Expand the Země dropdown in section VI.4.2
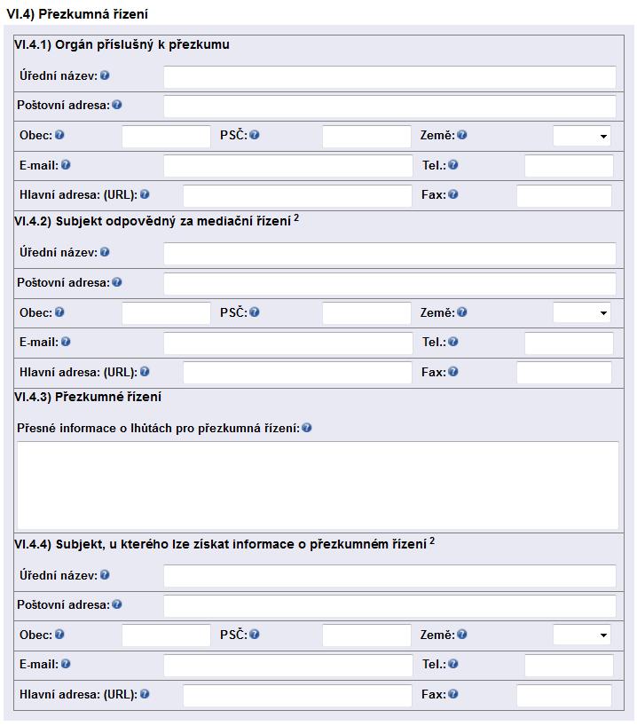This screenshot has width=637, height=726. [581, 313]
